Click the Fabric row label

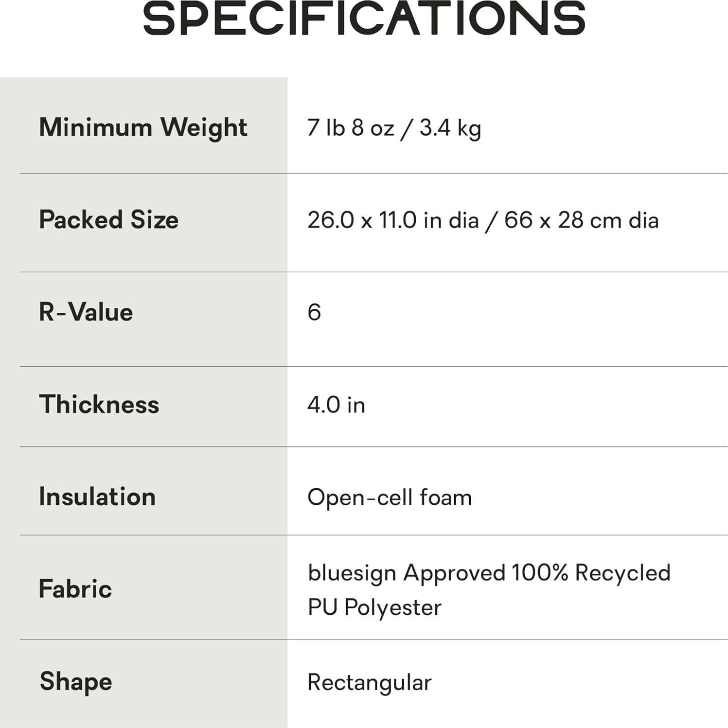click(x=75, y=589)
